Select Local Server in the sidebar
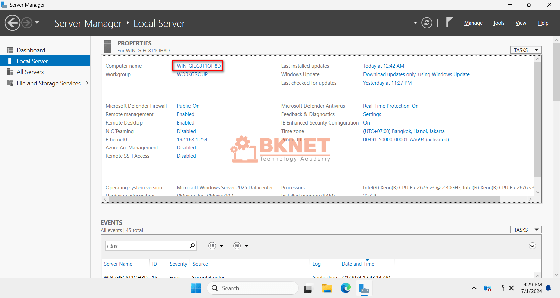 [x=45, y=61]
